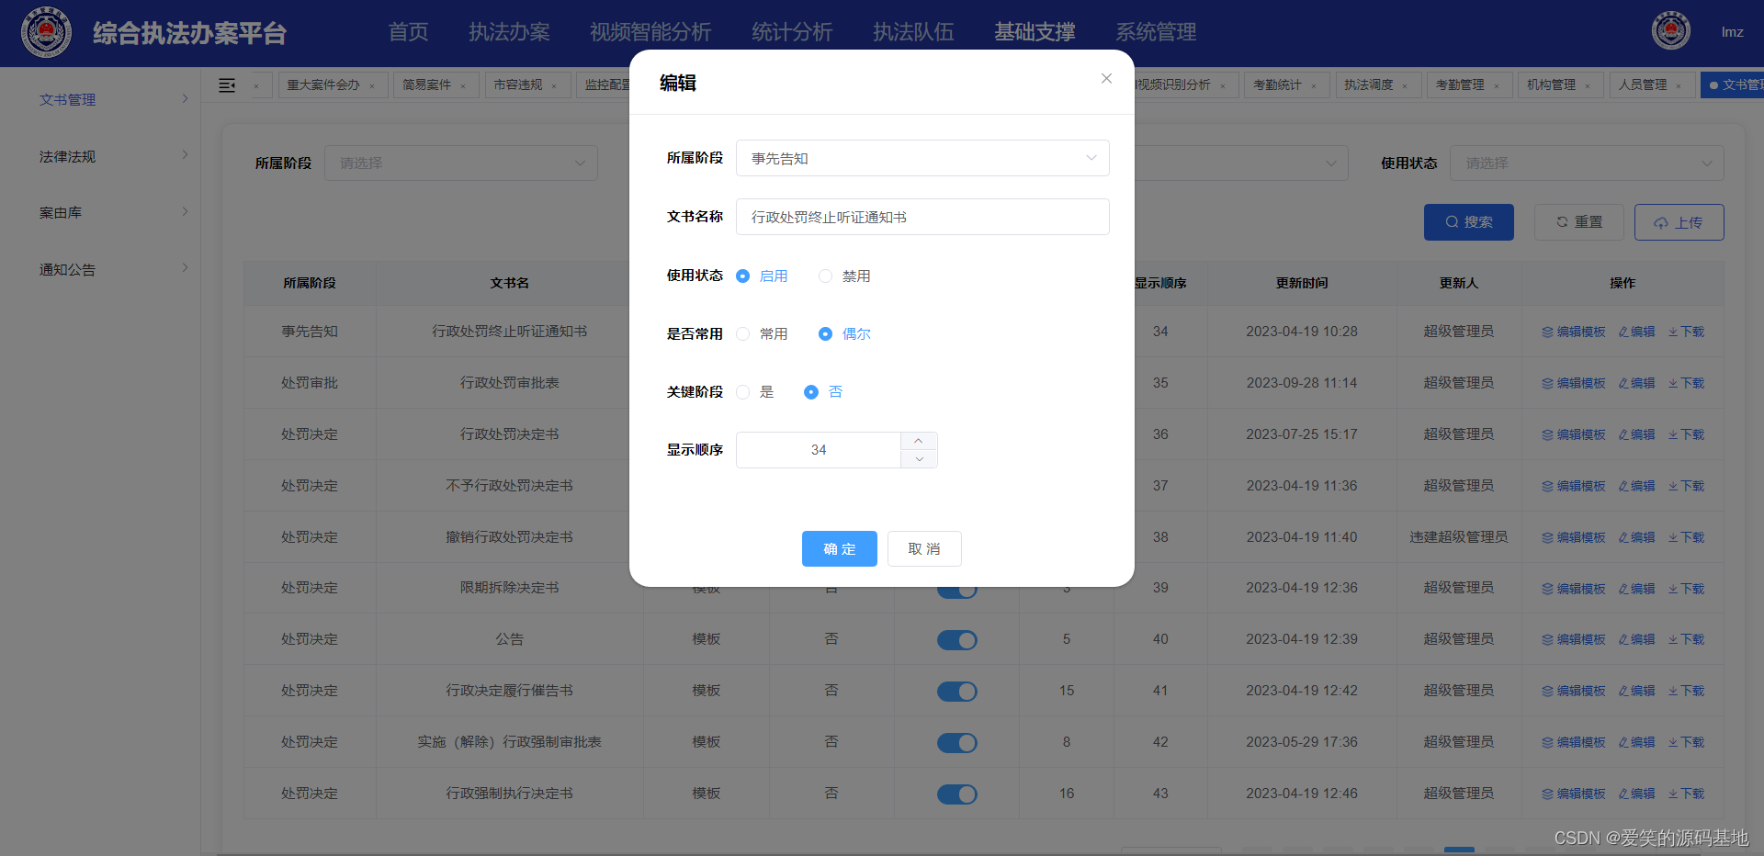The width and height of the screenshot is (1764, 856).
Task: Decrease 显示顺序 with the down arrow
Action: coord(919,459)
